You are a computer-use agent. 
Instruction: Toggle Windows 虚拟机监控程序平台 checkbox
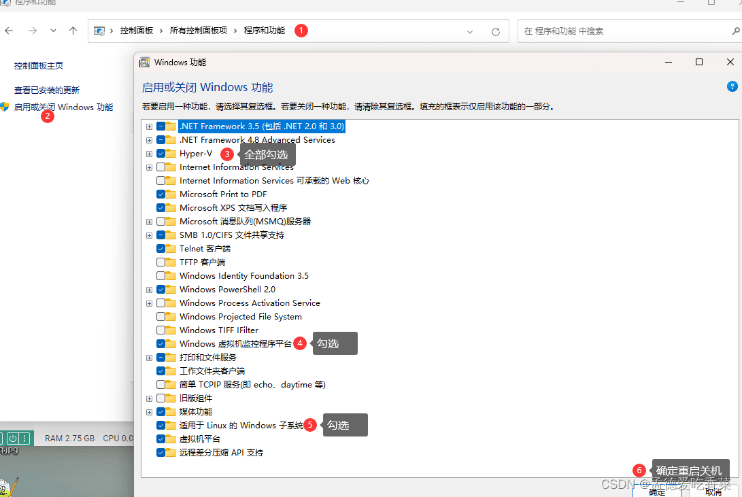click(x=161, y=344)
